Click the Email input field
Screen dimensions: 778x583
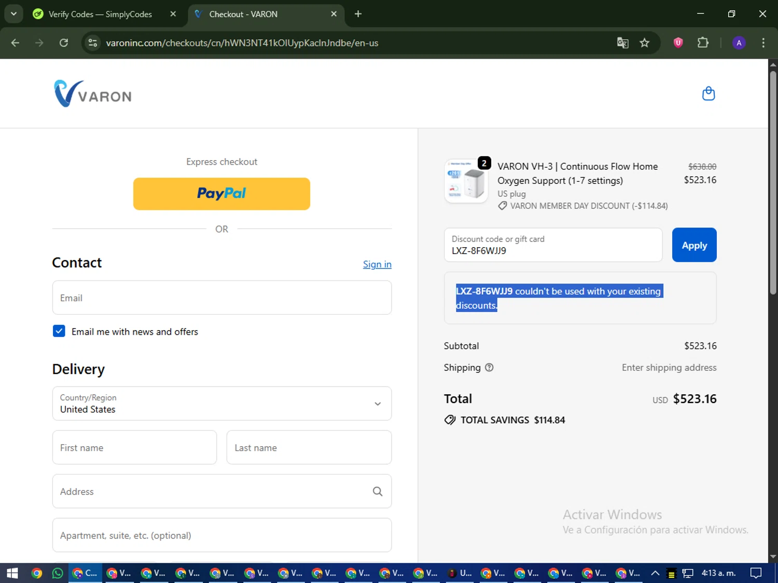(x=222, y=298)
